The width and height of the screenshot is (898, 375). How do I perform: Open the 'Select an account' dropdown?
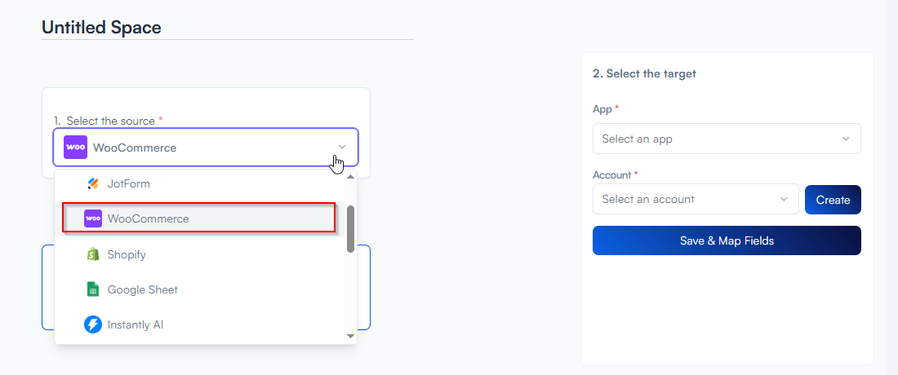pos(696,199)
